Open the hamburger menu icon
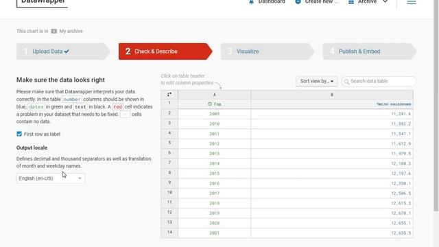The height and width of the screenshot is (247, 439). point(412,2)
